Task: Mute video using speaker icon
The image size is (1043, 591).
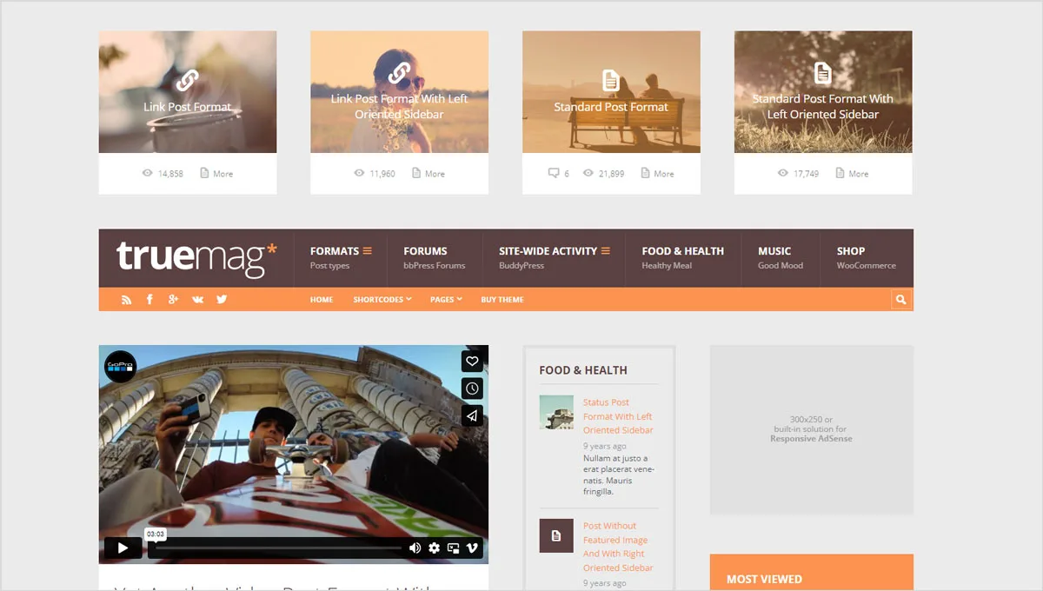Action: click(415, 548)
